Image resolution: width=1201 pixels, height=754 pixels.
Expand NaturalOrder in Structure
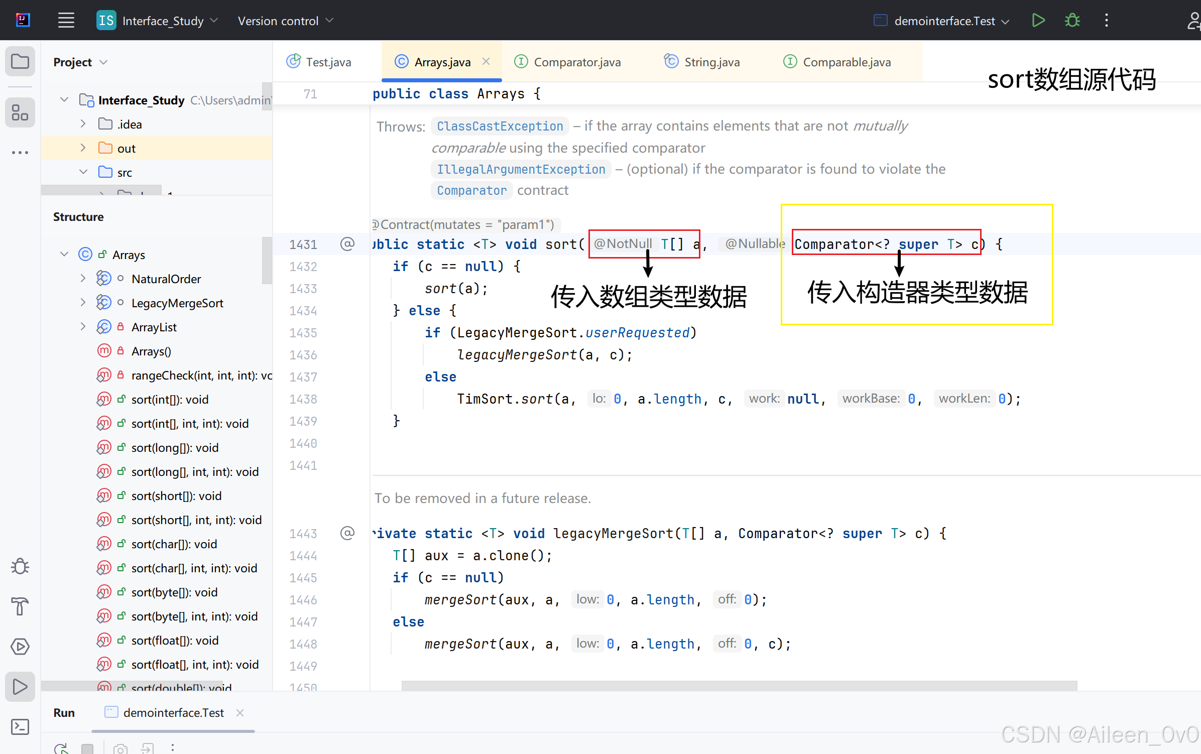pos(83,278)
